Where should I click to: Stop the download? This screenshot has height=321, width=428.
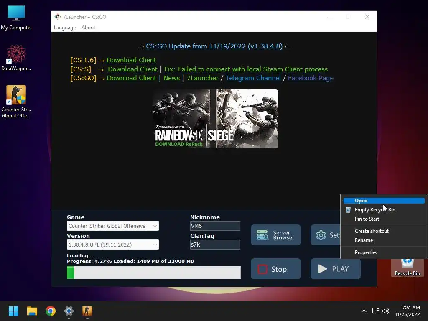tap(276, 269)
